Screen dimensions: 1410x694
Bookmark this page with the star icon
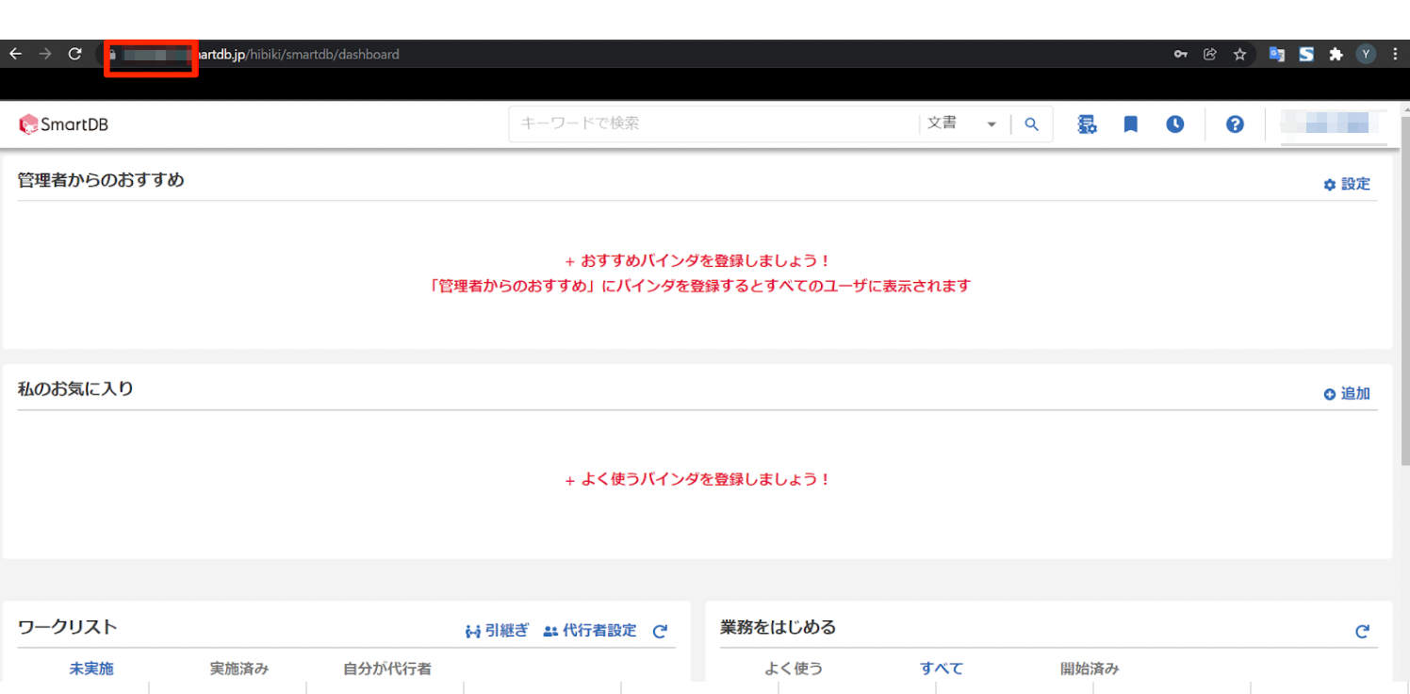[1240, 55]
